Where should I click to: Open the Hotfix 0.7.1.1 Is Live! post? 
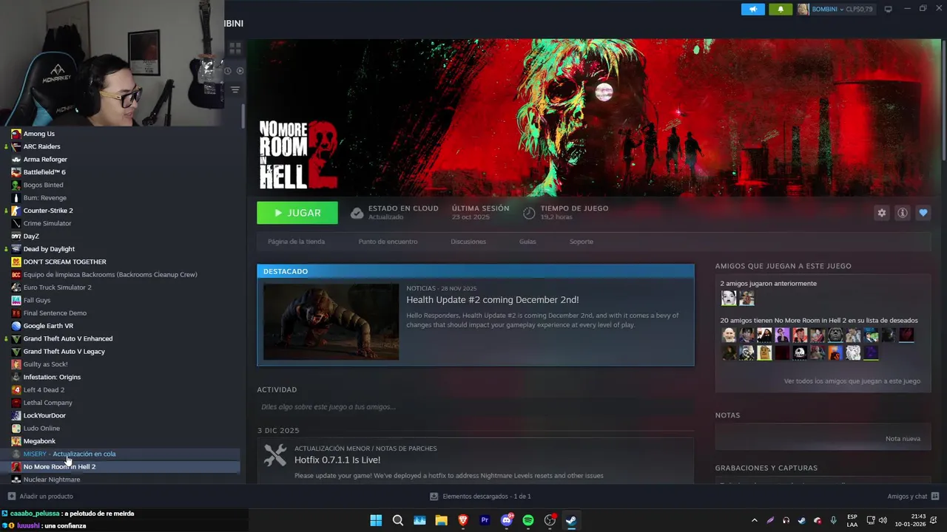[337, 460]
